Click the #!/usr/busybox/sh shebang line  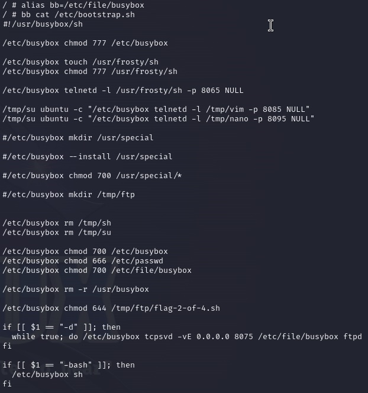[43, 24]
